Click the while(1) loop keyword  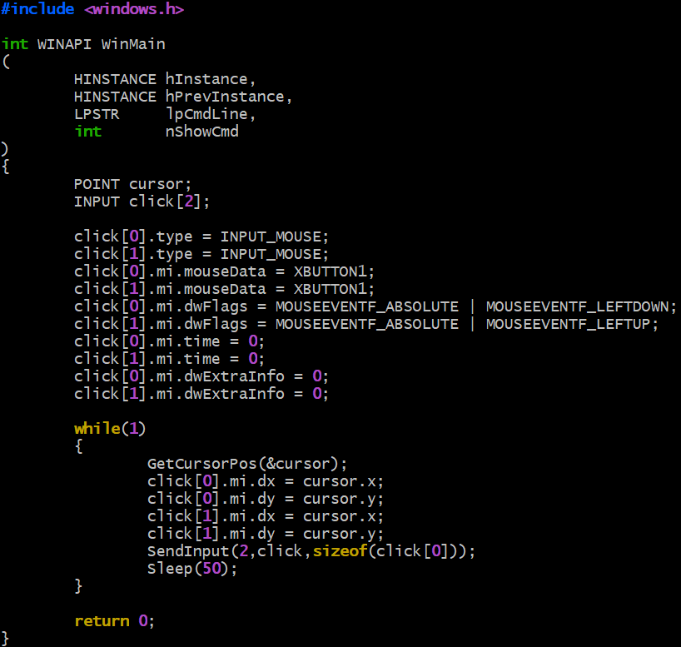tap(97, 429)
